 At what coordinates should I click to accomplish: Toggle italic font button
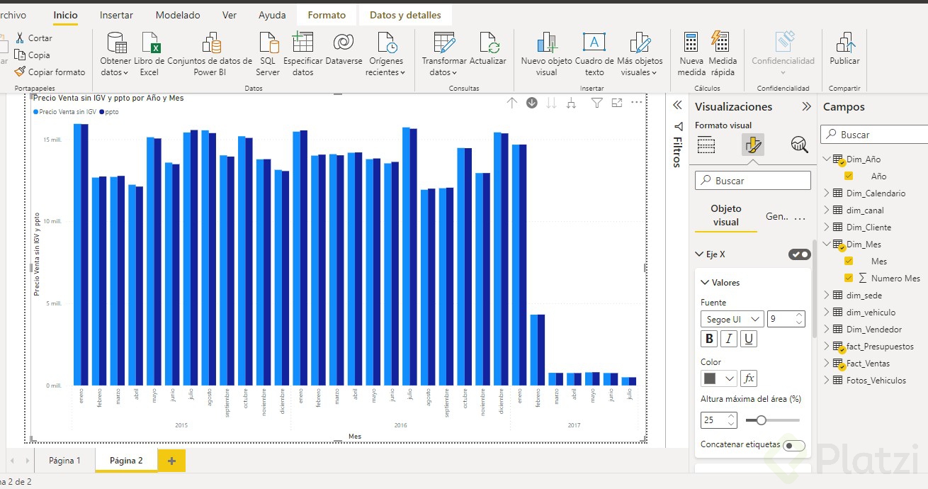[x=729, y=339]
